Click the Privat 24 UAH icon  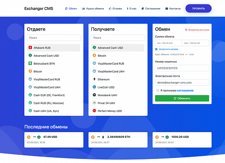[94, 103]
